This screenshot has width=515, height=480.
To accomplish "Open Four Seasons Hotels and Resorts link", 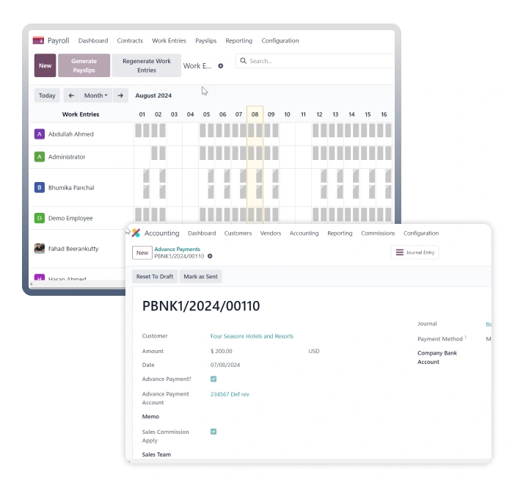I will (252, 336).
